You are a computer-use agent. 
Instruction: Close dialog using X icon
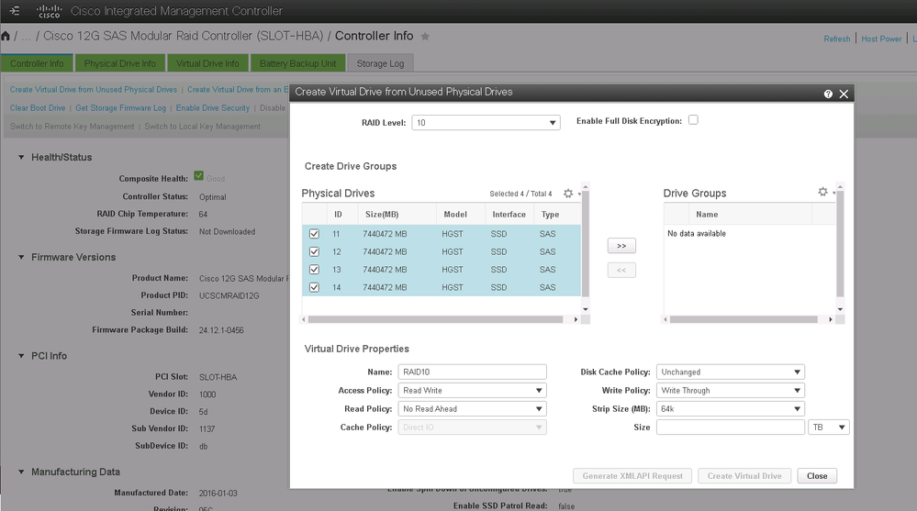pyautogui.click(x=844, y=94)
